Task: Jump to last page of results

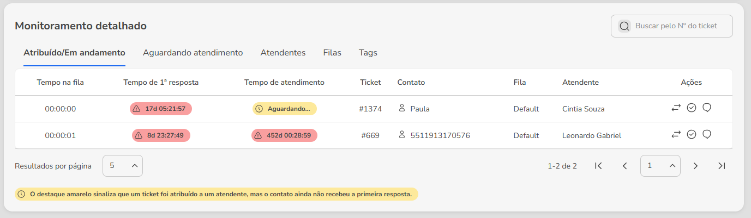Action: point(722,166)
